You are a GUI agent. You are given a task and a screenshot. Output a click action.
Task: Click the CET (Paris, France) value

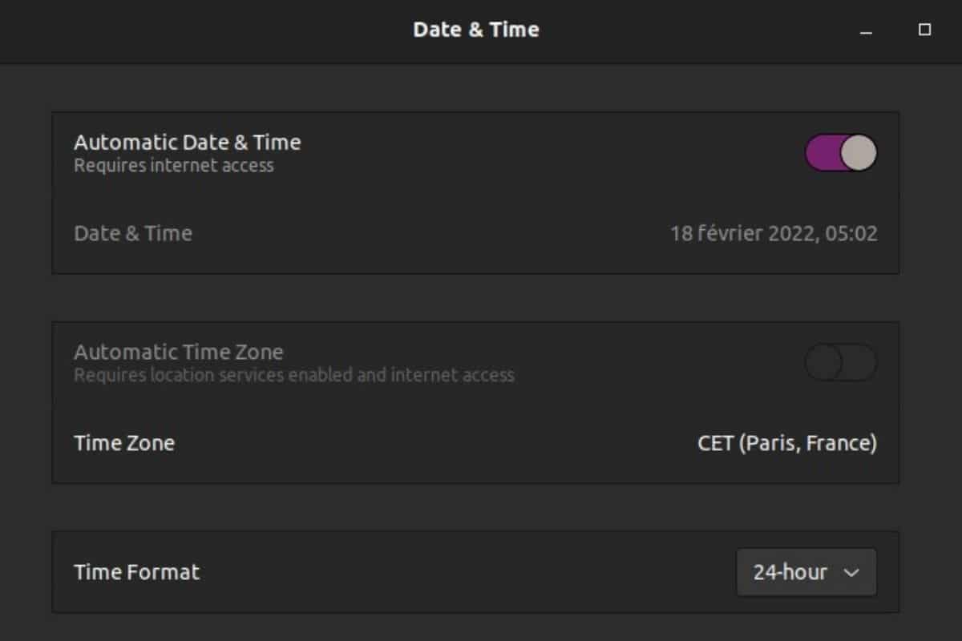(787, 443)
